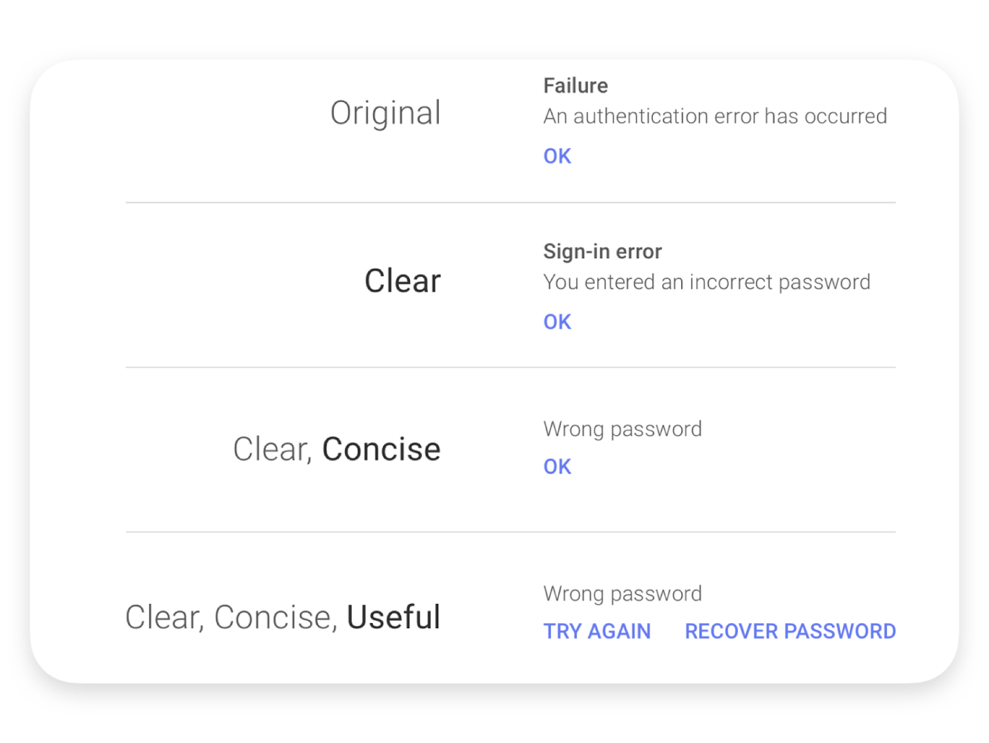
Task: Click the bold Concise word
Action: (381, 449)
